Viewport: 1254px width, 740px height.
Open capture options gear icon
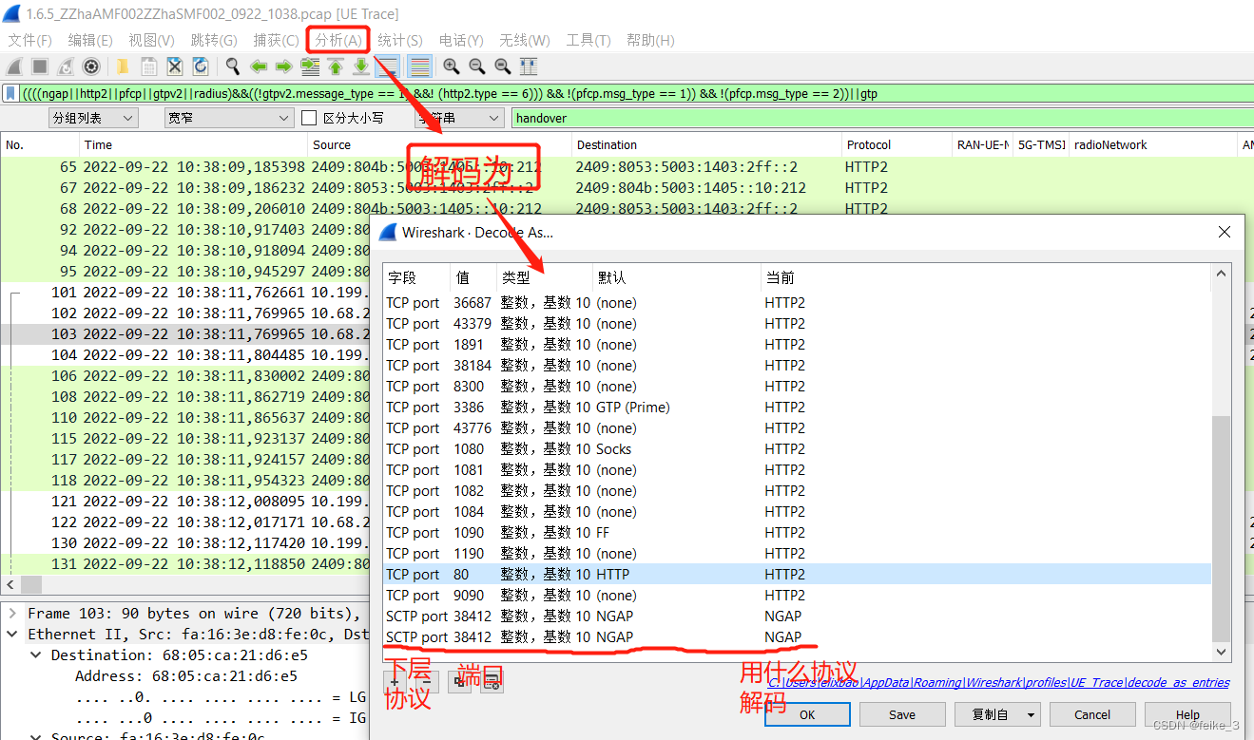(x=91, y=66)
